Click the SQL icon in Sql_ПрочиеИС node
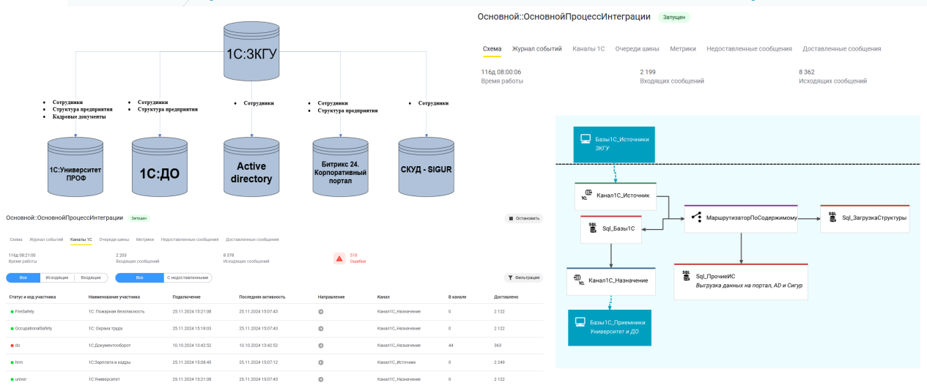The height and width of the screenshot is (391, 927). (x=687, y=276)
